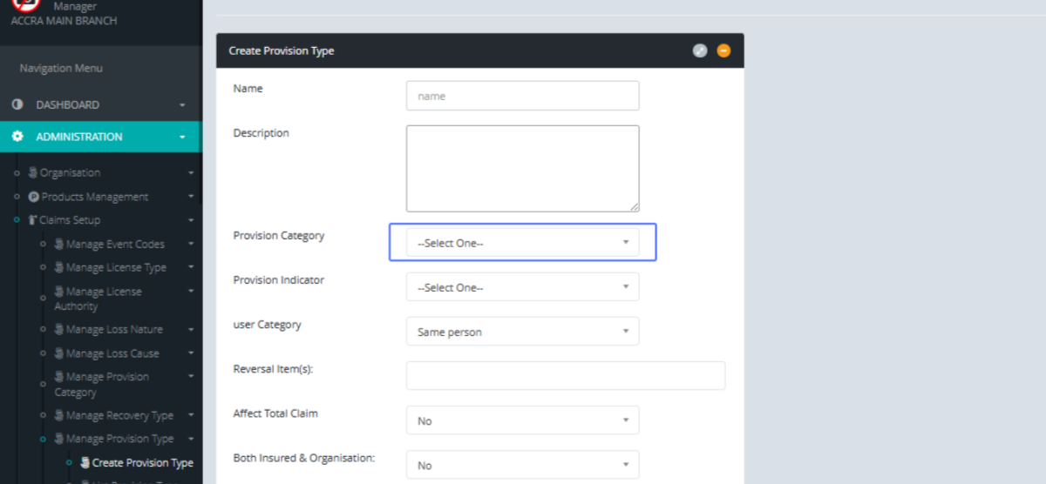
Task: Open the Affect Total Claim dropdown
Action: [522, 420]
